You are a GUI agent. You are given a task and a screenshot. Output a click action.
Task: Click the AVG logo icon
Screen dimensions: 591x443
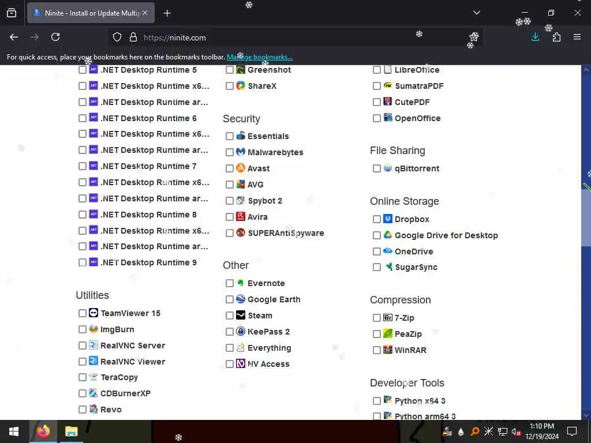(241, 184)
